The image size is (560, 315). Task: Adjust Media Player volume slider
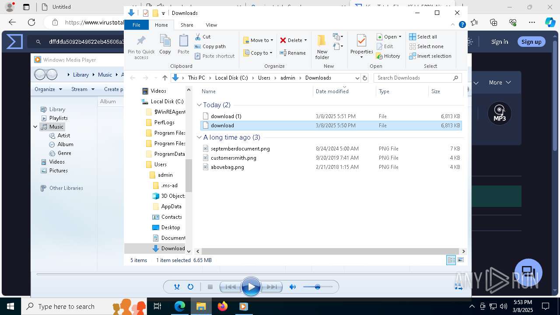(x=318, y=287)
